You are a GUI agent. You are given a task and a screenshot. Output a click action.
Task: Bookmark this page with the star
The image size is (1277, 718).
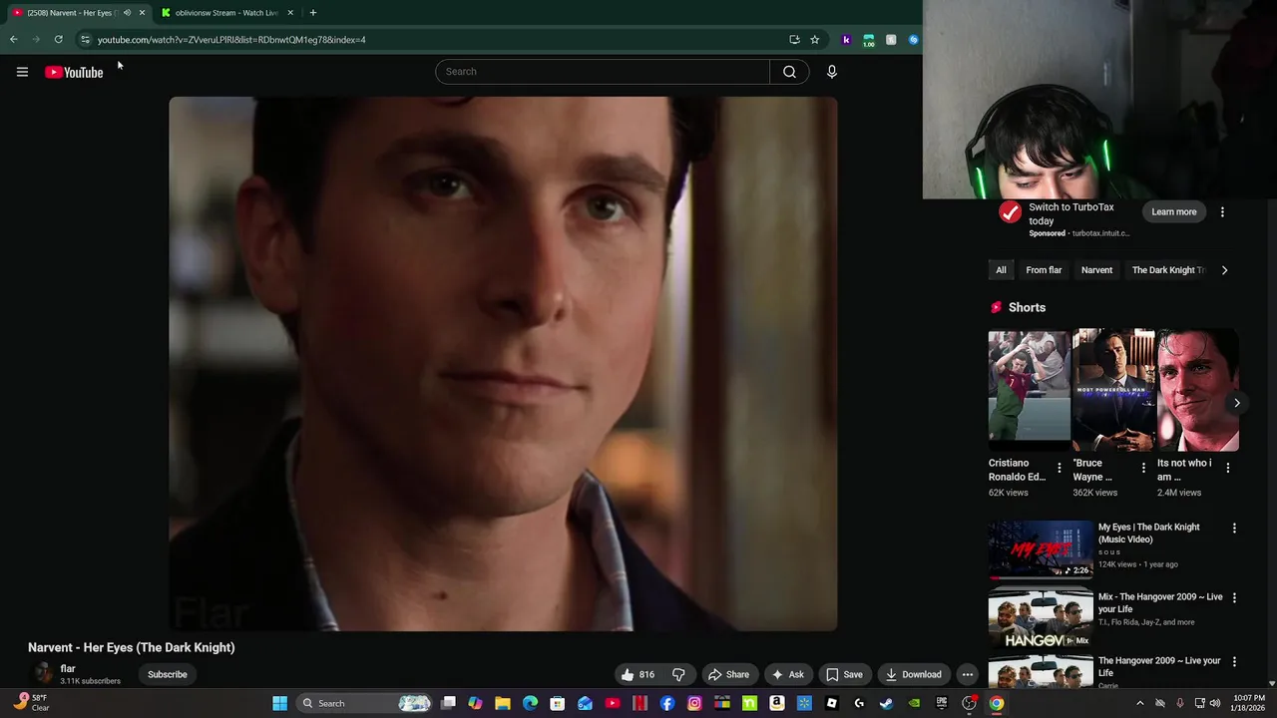(x=815, y=40)
